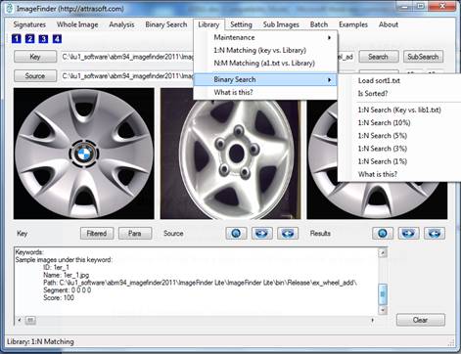Click the 'Name: 1er_1.jpg' text line

tap(67, 275)
